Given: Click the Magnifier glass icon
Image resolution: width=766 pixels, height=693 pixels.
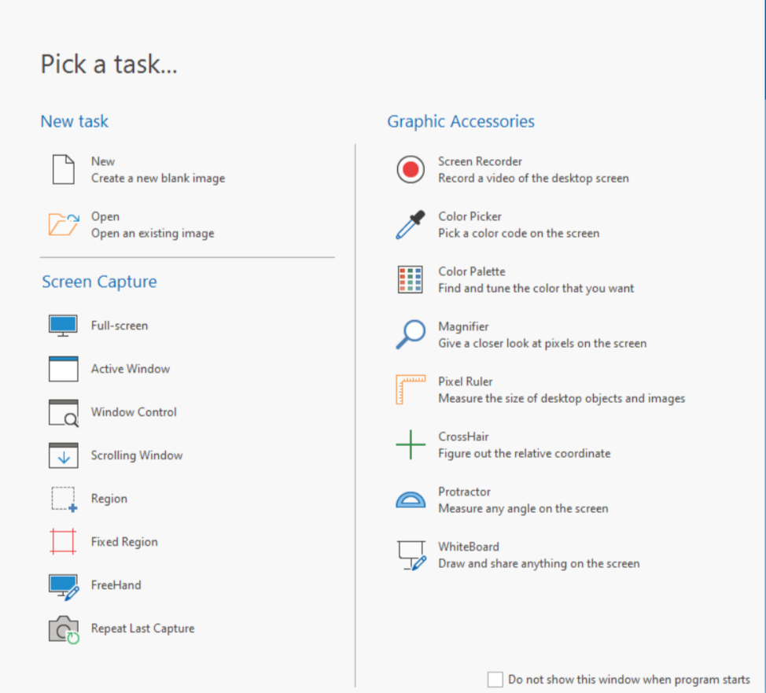Looking at the screenshot, I should click(x=411, y=335).
